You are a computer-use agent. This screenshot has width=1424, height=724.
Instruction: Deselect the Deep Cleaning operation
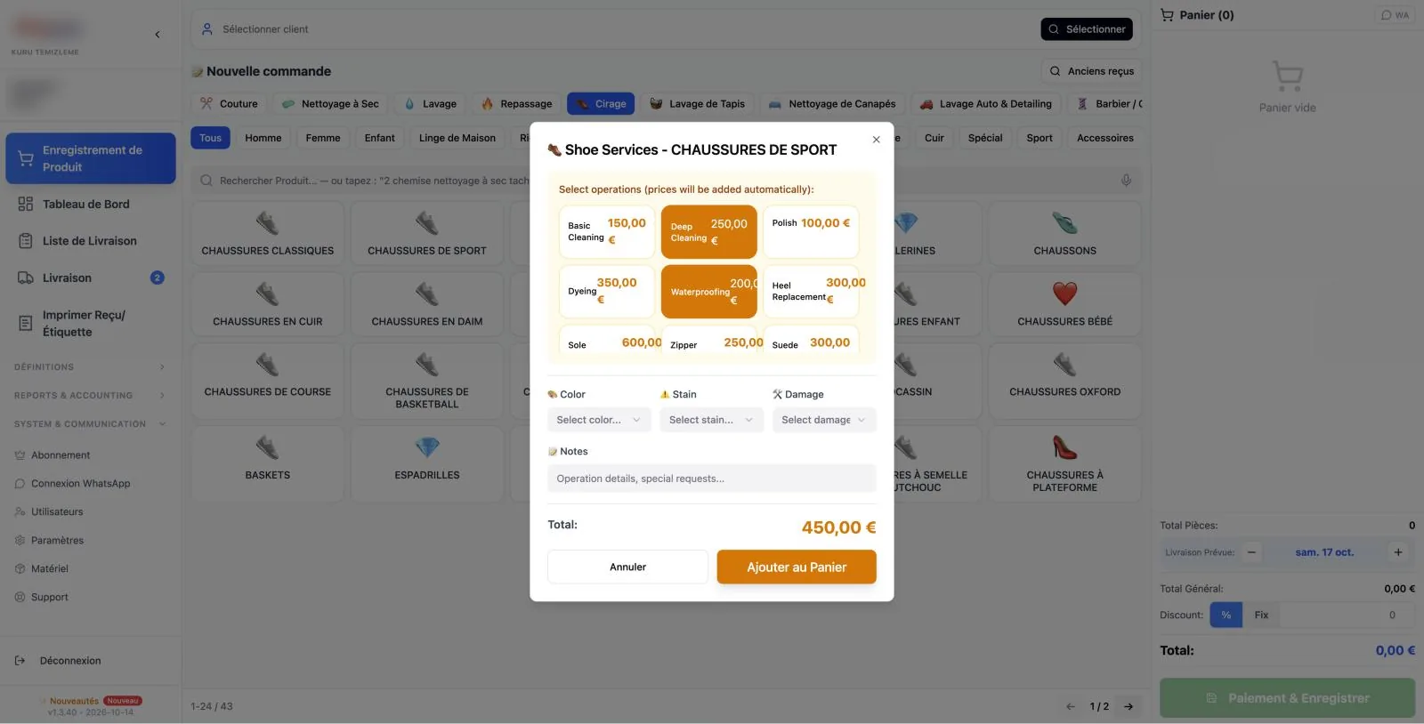[708, 231]
